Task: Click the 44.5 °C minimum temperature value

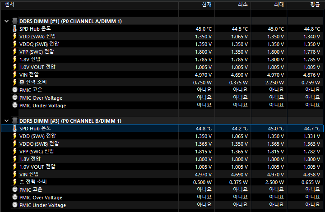Action: [240, 29]
